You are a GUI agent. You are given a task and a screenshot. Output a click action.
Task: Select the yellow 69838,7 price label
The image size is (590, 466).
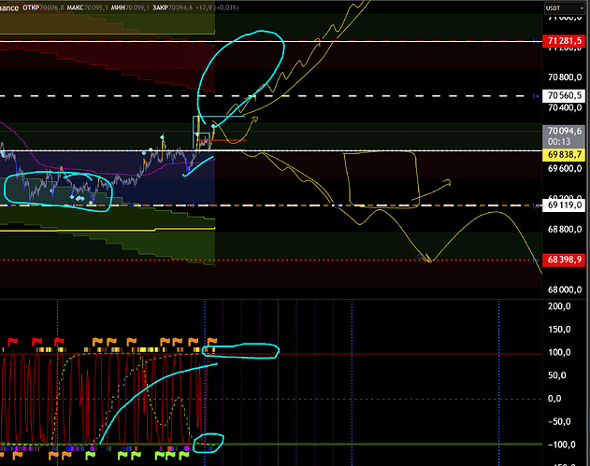pyautogui.click(x=564, y=152)
